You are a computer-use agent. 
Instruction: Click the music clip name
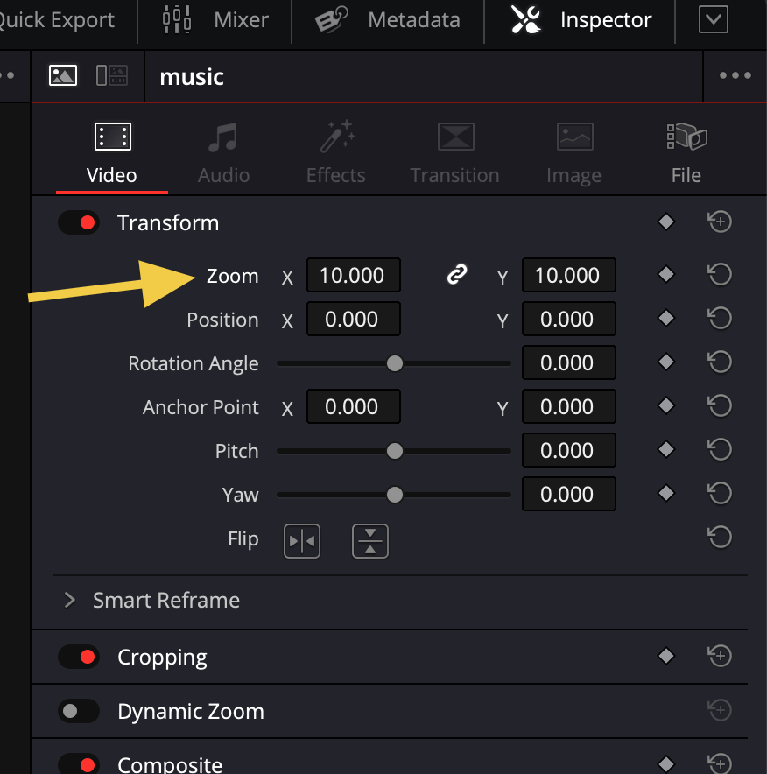point(192,77)
